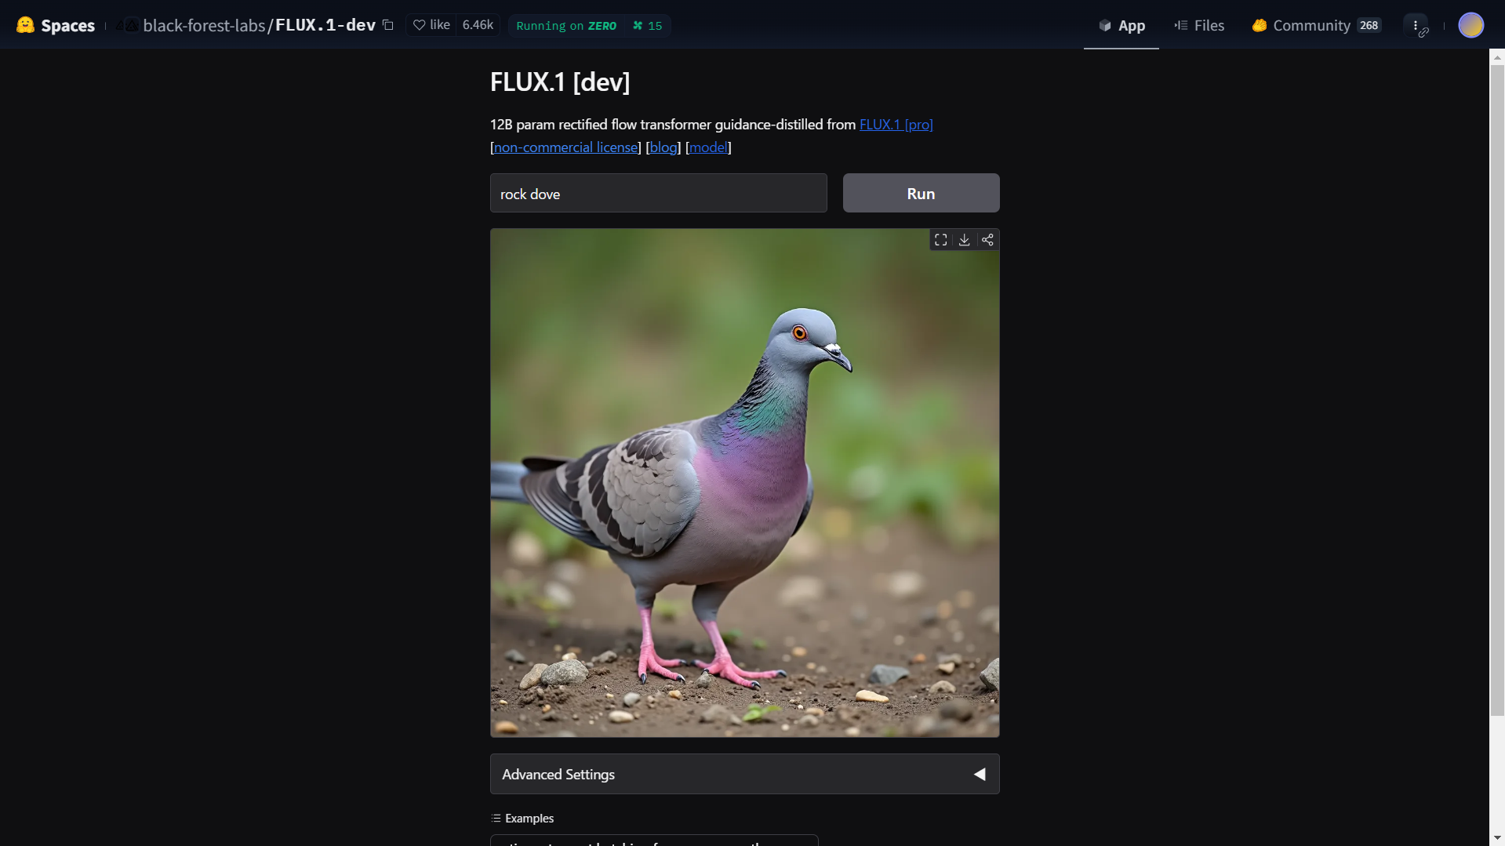Open the three-dot options menu
1505x846 pixels.
(x=1416, y=25)
